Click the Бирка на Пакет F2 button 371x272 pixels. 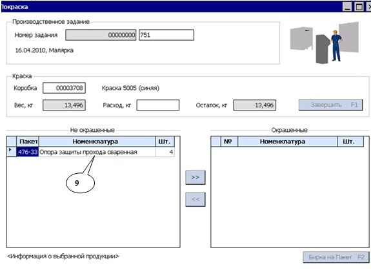(336, 257)
